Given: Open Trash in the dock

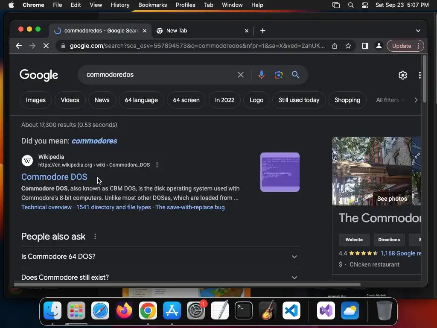Looking at the screenshot, I should (385, 310).
